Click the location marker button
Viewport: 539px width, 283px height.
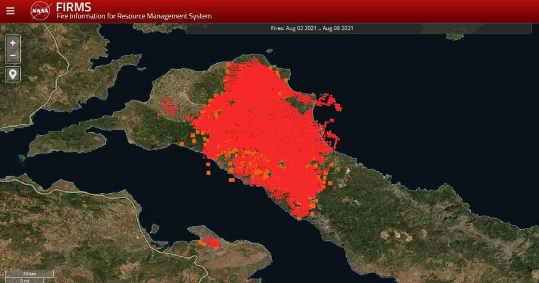pyautogui.click(x=13, y=74)
